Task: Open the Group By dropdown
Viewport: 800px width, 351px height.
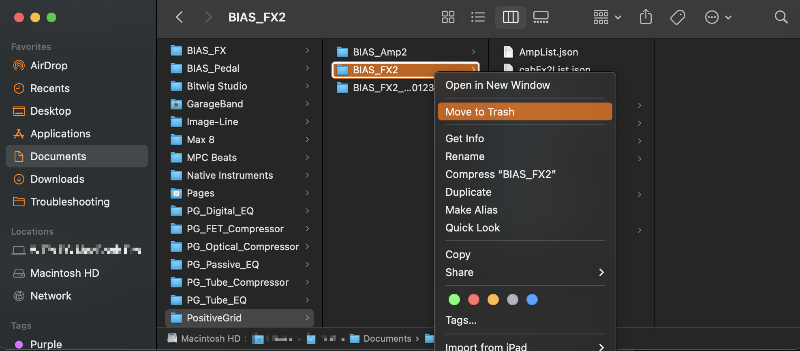Action: (x=607, y=17)
